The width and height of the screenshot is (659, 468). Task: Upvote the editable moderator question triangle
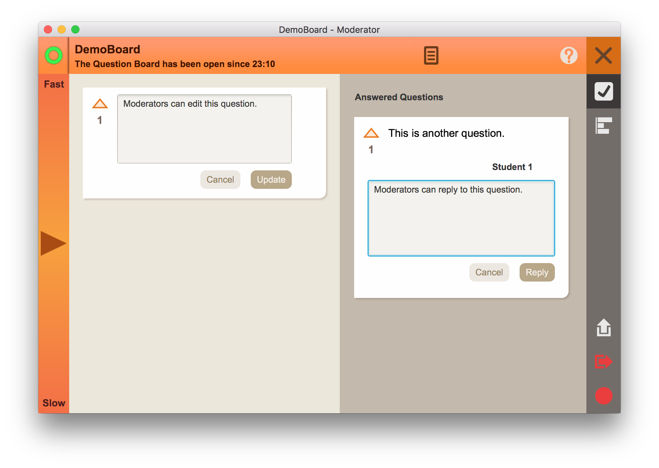(100, 104)
